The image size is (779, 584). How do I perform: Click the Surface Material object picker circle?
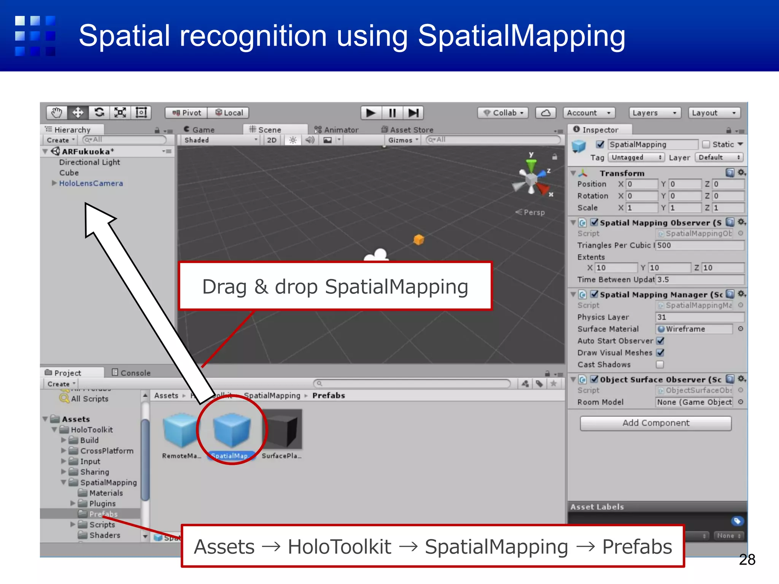point(741,329)
